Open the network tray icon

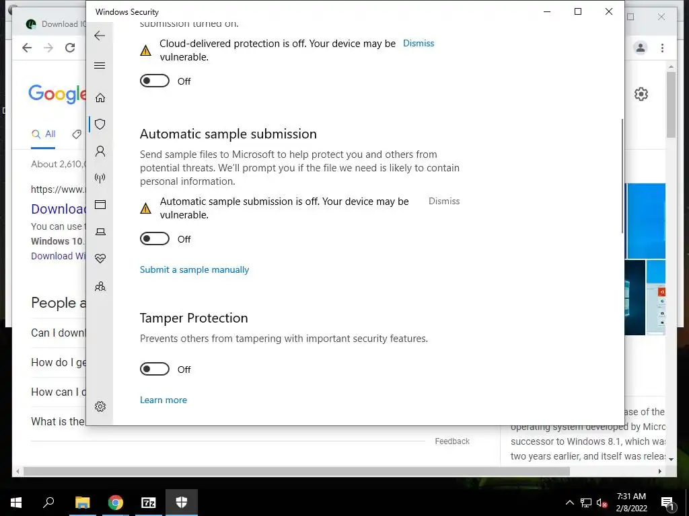[586, 503]
